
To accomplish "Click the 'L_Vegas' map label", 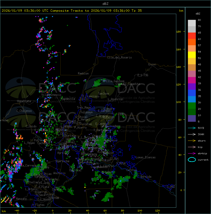I will point(29,143).
